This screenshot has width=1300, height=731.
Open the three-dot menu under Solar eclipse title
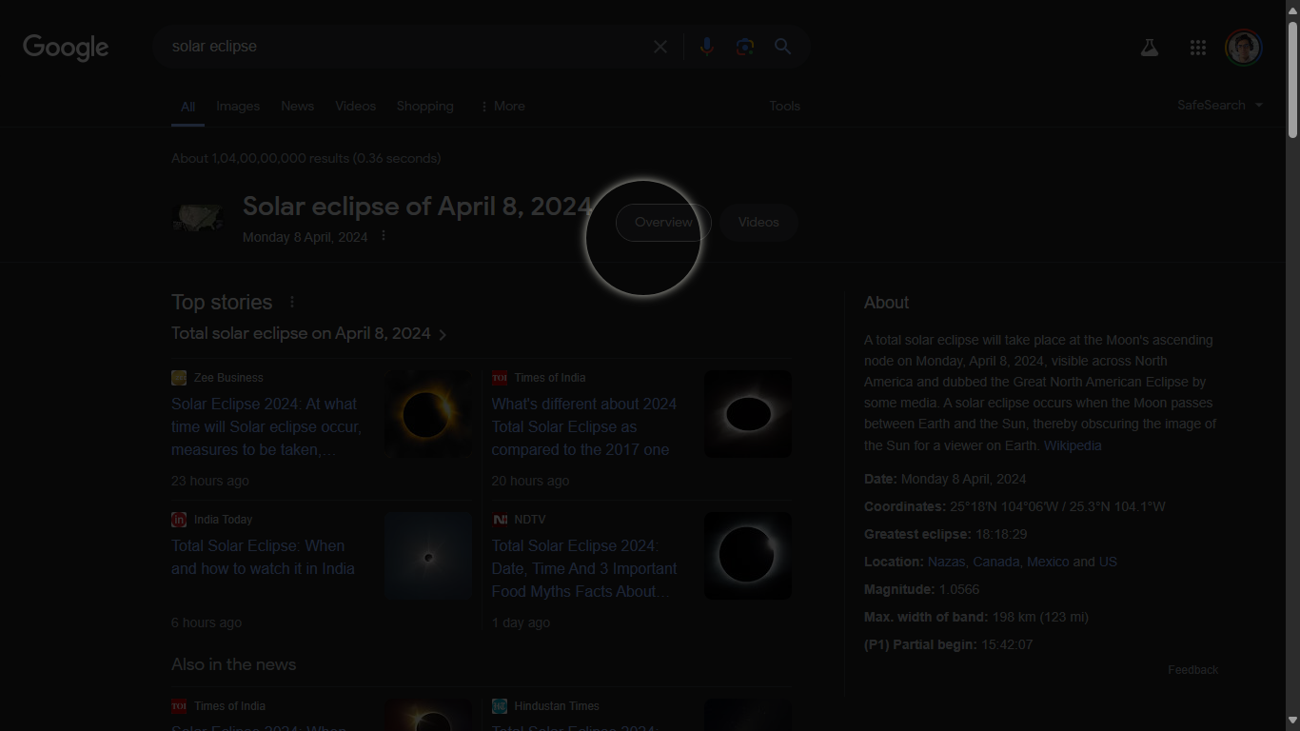click(x=384, y=235)
